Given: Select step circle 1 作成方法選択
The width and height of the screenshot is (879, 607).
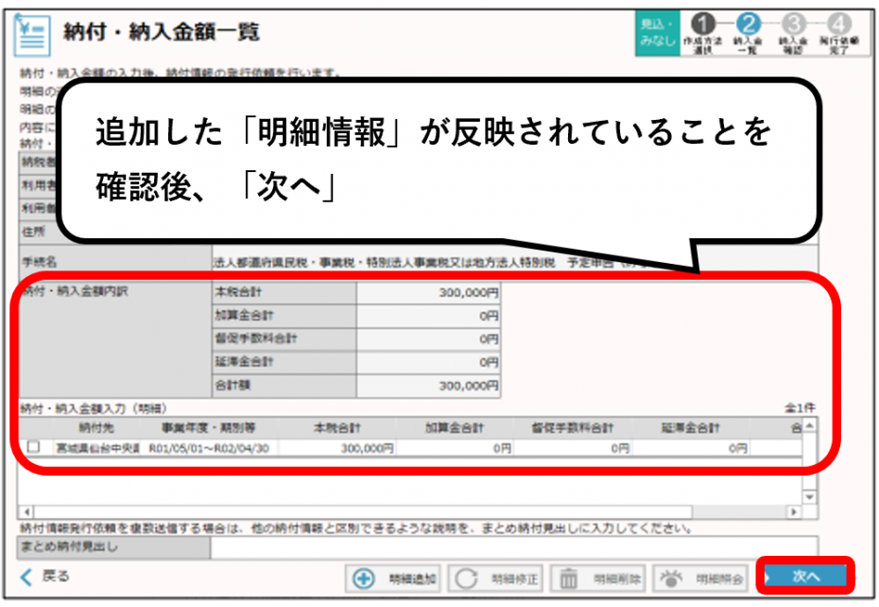Looking at the screenshot, I should click(x=703, y=22).
